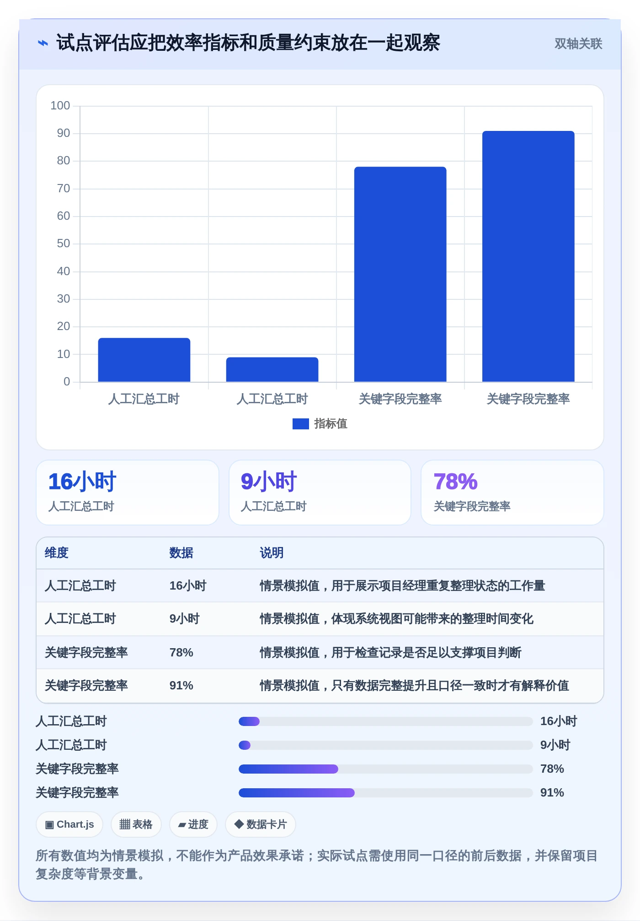The width and height of the screenshot is (640, 921).
Task: Click the chart bar reaching 78
Action: tap(400, 274)
